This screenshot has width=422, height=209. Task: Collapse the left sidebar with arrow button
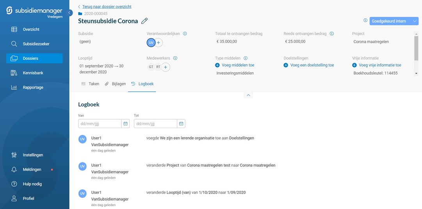tap(69, 13)
